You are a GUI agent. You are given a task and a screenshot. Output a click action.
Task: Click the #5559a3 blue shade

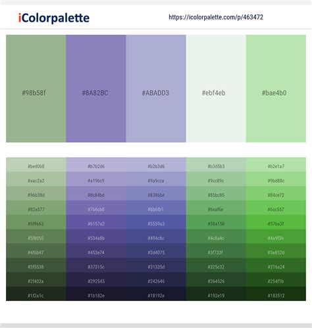point(156,222)
